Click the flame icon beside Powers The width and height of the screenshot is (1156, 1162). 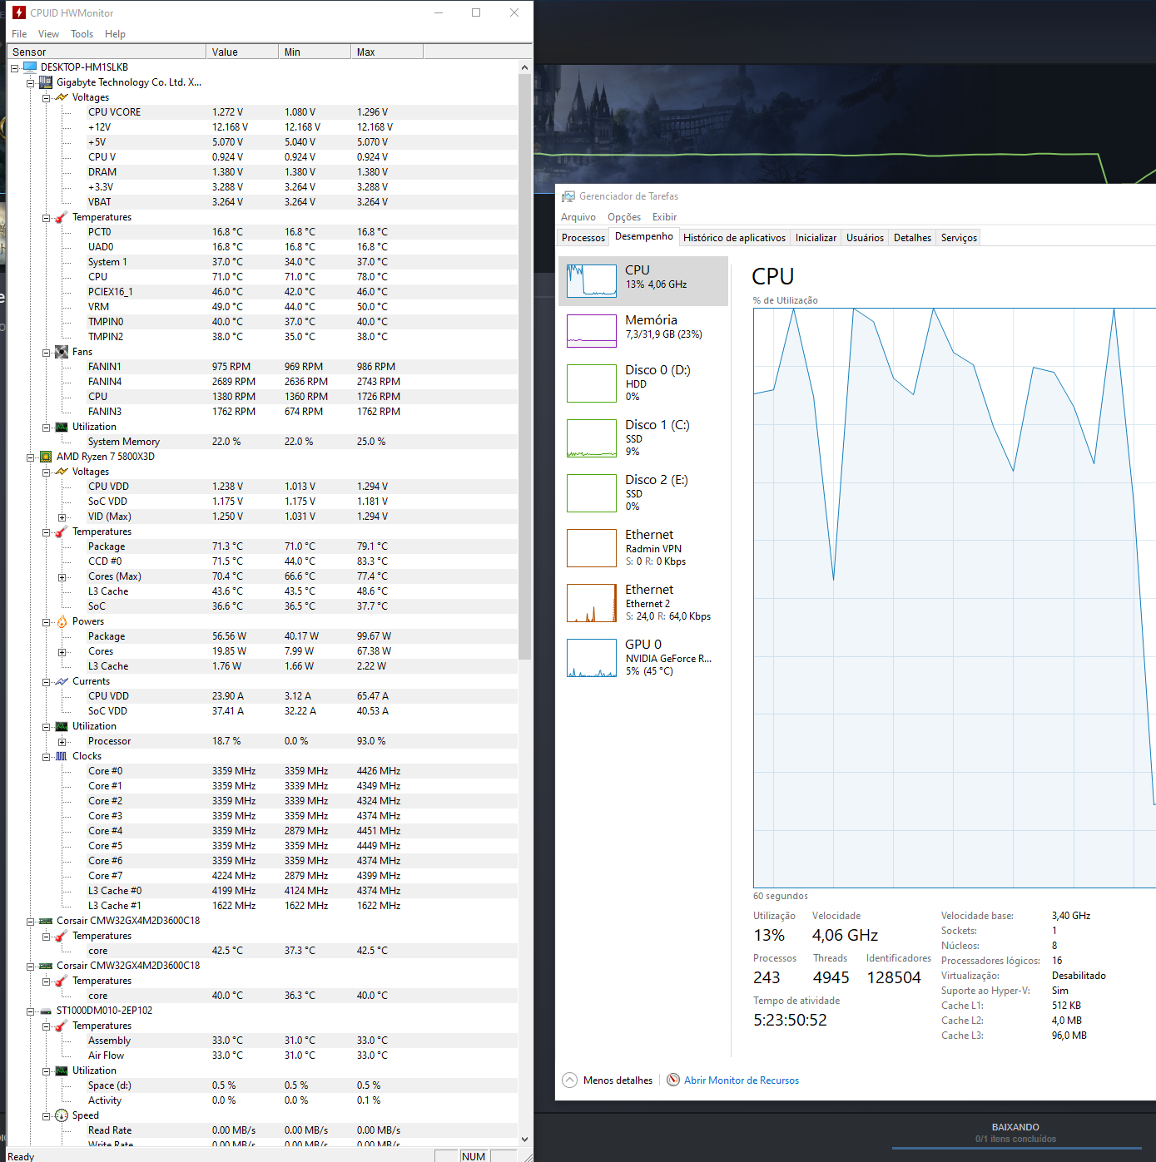coord(62,621)
